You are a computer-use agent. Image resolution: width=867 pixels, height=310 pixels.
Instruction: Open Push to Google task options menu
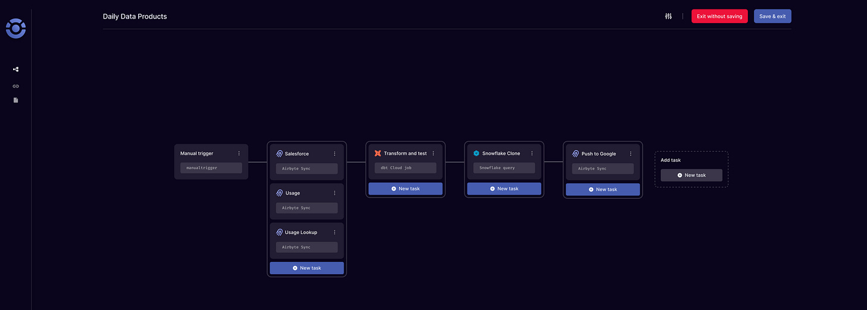(631, 154)
